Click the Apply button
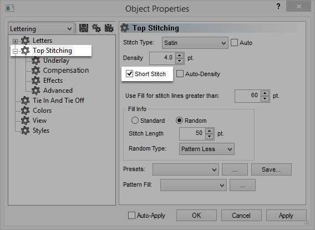Viewport: 315px width, 230px height. [286, 216]
